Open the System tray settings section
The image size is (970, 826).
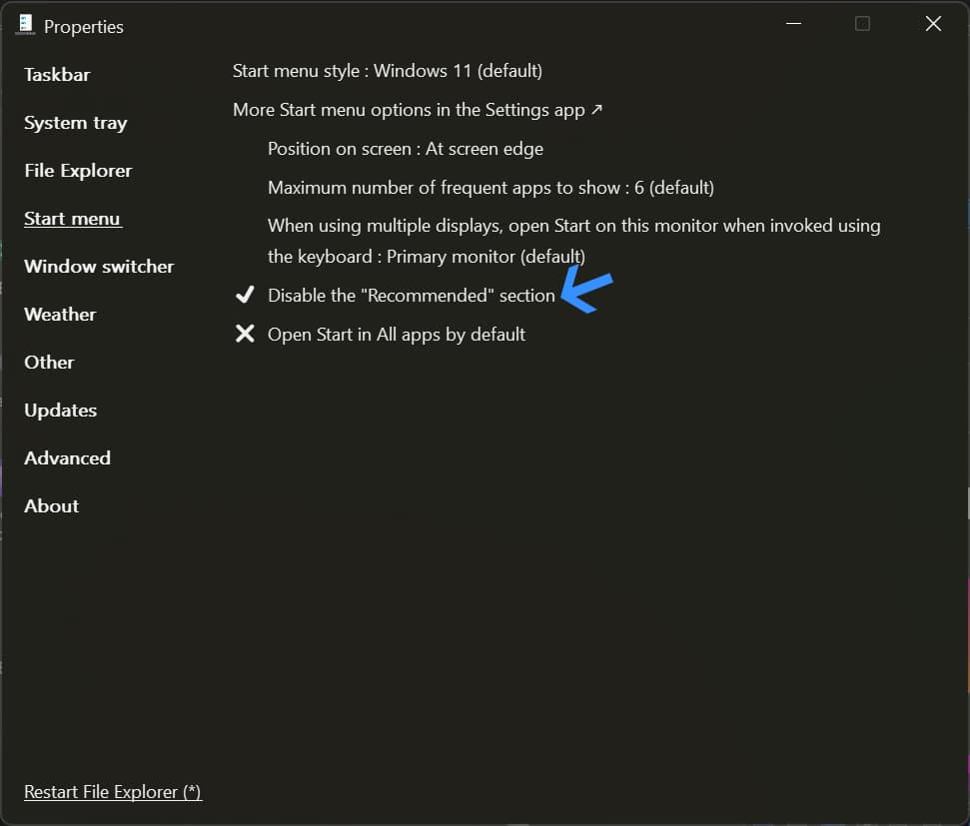[x=75, y=122]
